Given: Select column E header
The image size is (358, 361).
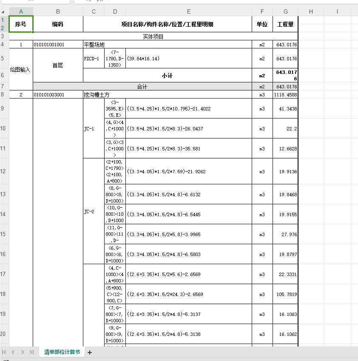Looking at the screenshot, I should (x=189, y=11).
